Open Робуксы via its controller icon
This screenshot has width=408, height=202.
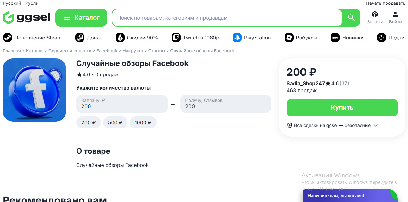[x=289, y=37]
